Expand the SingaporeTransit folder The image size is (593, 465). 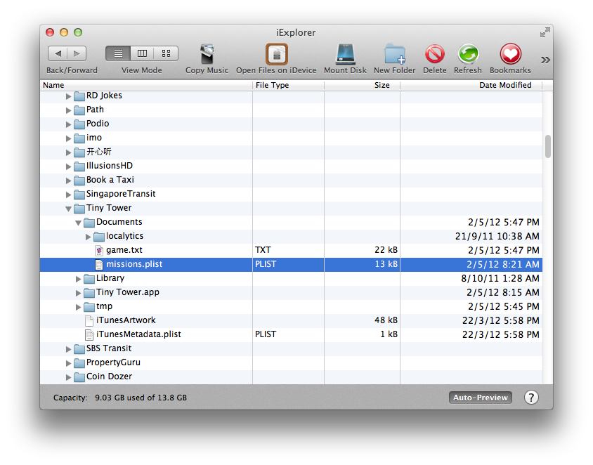coord(68,195)
